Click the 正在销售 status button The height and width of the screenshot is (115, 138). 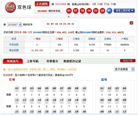42,4
